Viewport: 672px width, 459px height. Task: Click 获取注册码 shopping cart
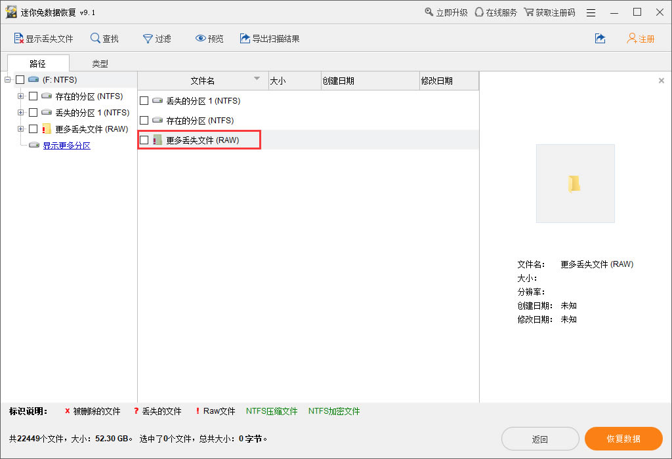[x=528, y=12]
